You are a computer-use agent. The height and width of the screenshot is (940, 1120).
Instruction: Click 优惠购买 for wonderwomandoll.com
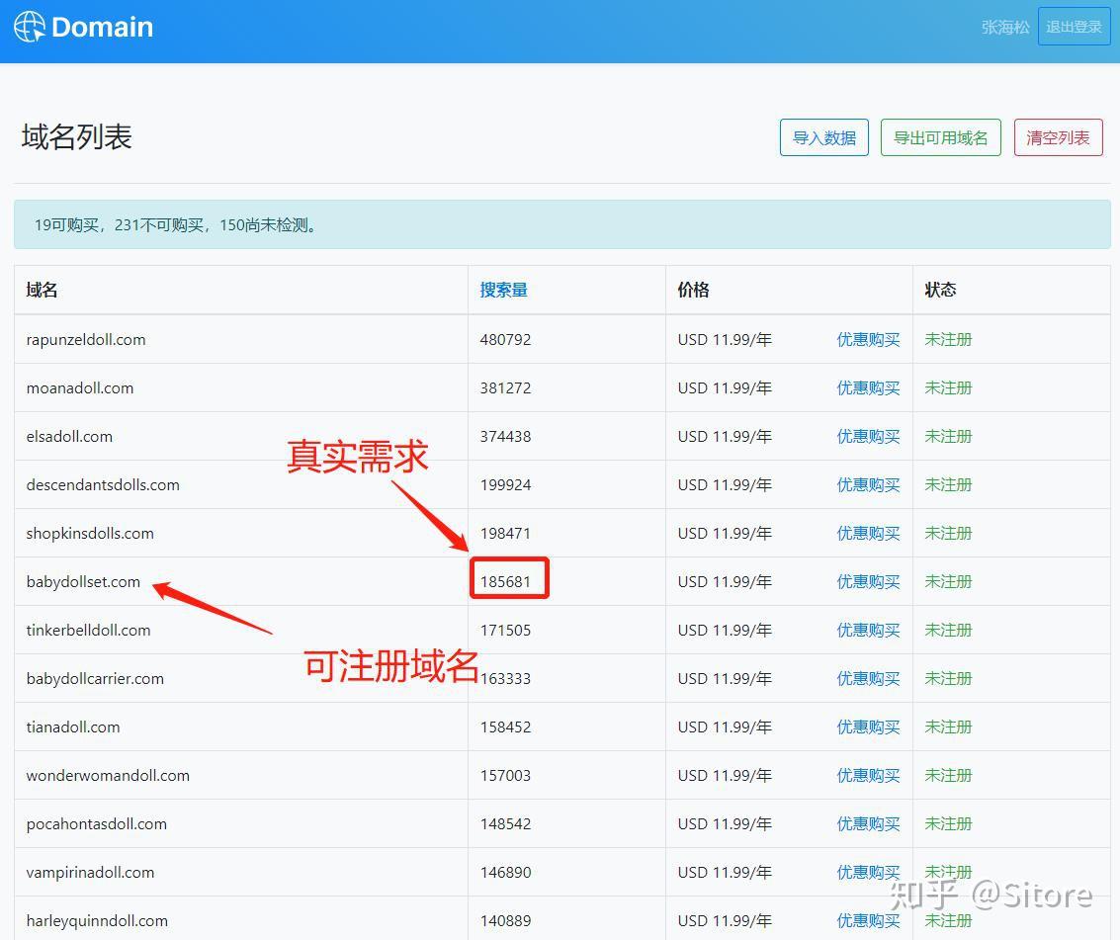[x=869, y=776]
